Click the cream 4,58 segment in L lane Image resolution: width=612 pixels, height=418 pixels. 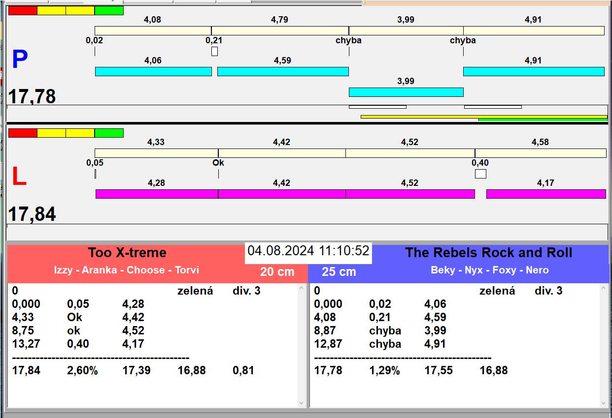tap(540, 153)
